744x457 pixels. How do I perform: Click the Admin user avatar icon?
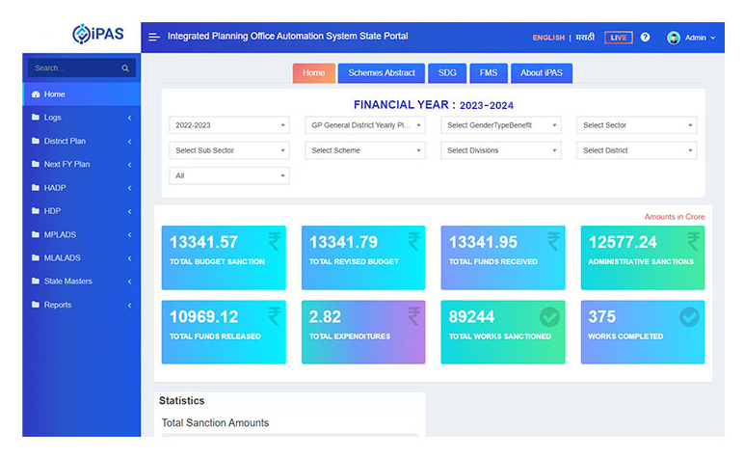674,38
